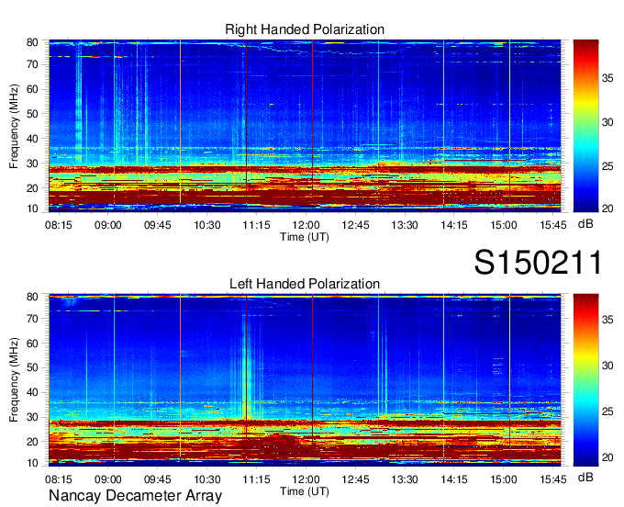Screen dimensions: 624x507
Task: Select the S150211 observation label
Action: (x=538, y=263)
